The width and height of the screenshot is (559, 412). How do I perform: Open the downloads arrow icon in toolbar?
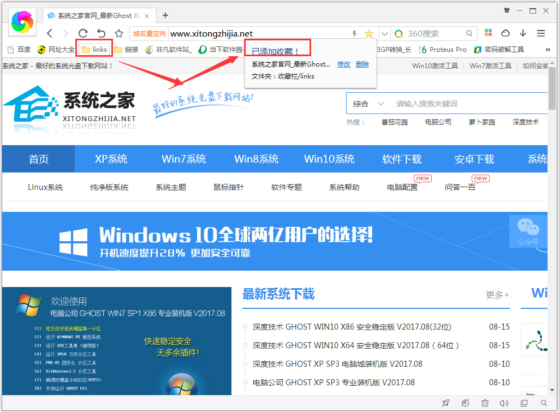click(523, 33)
